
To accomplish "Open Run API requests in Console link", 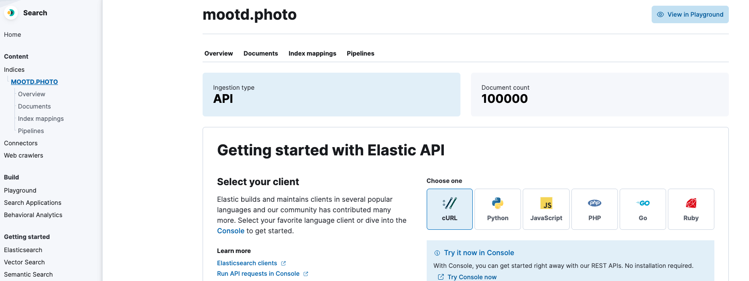I will pyautogui.click(x=258, y=274).
